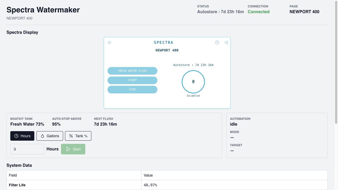Click the Field column header
The image size is (338, 190).
point(13,175)
